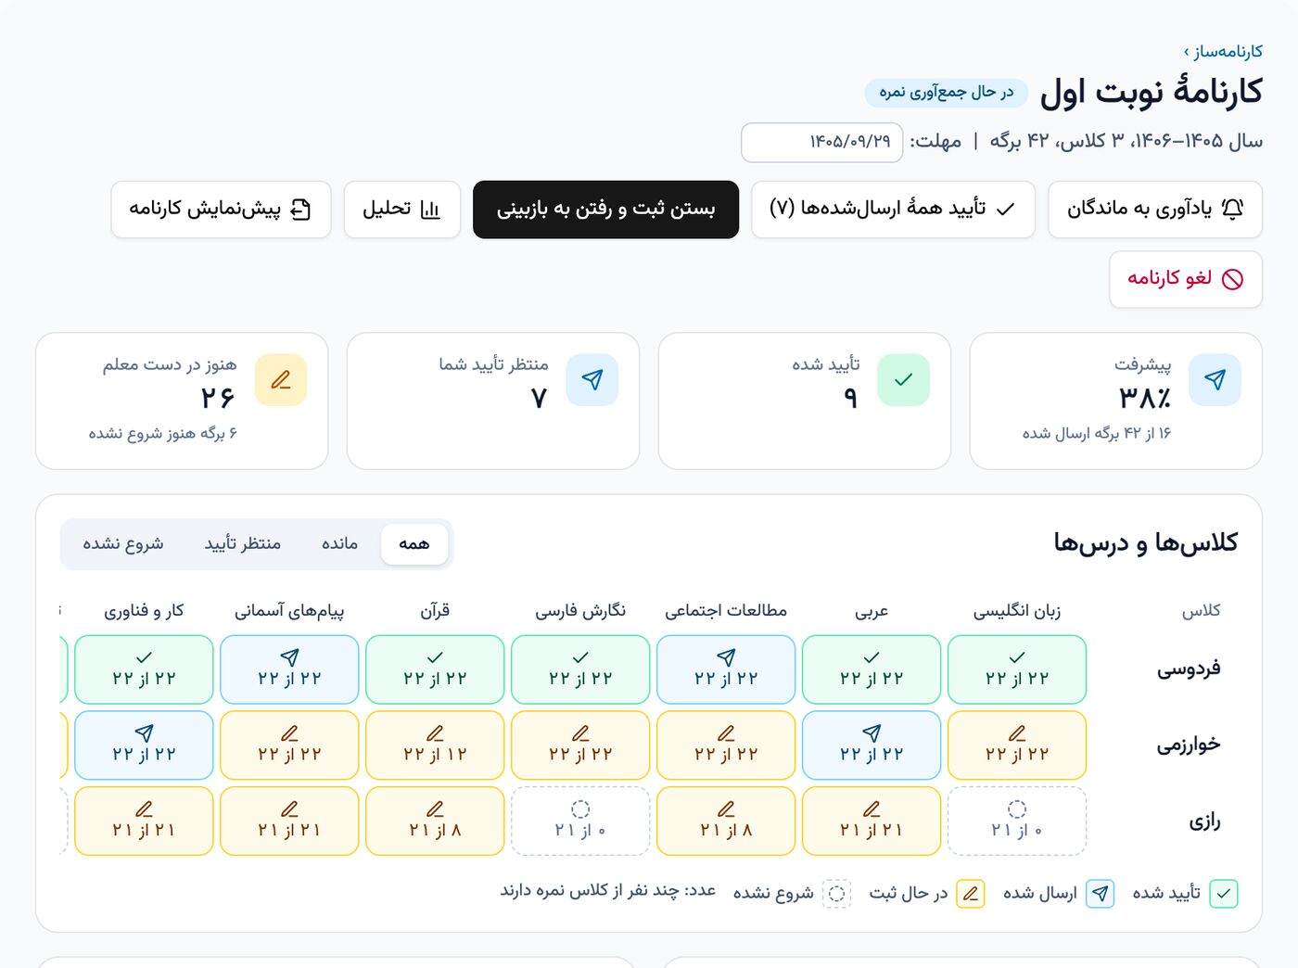The image size is (1298, 968).
Task: Open the کارنامه‌ساز breadcrumb link
Action: [1223, 51]
